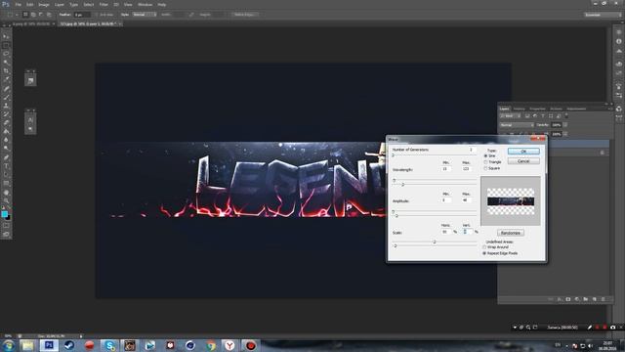Open the tool preset picker arrow

click(17, 15)
